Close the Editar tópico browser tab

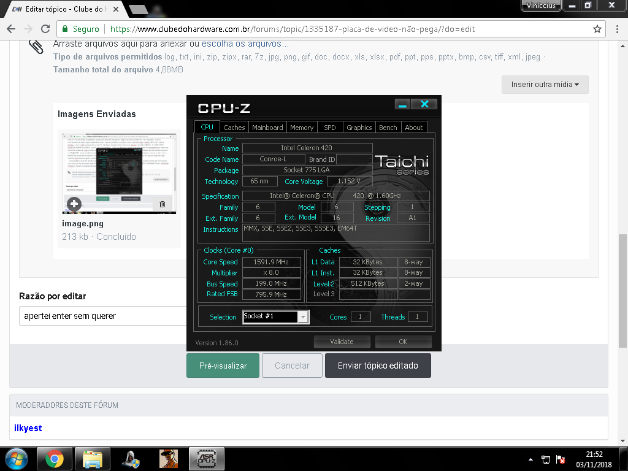point(116,9)
